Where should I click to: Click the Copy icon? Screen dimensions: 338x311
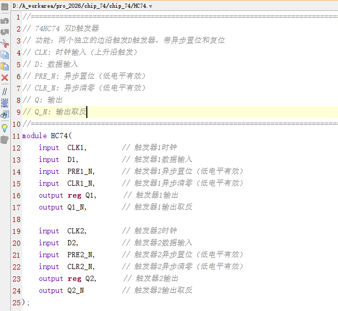pos(5,55)
